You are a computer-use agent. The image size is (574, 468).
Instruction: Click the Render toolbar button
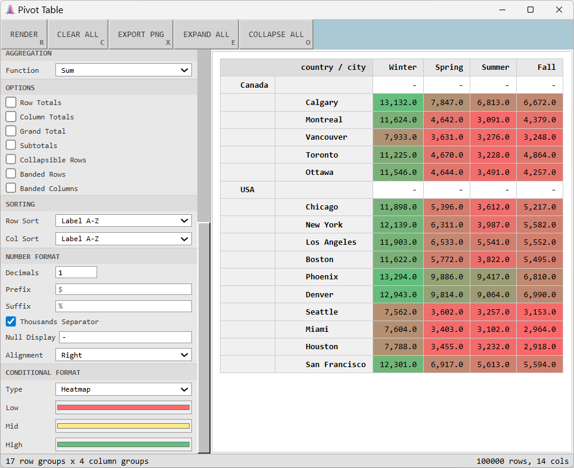coord(24,35)
